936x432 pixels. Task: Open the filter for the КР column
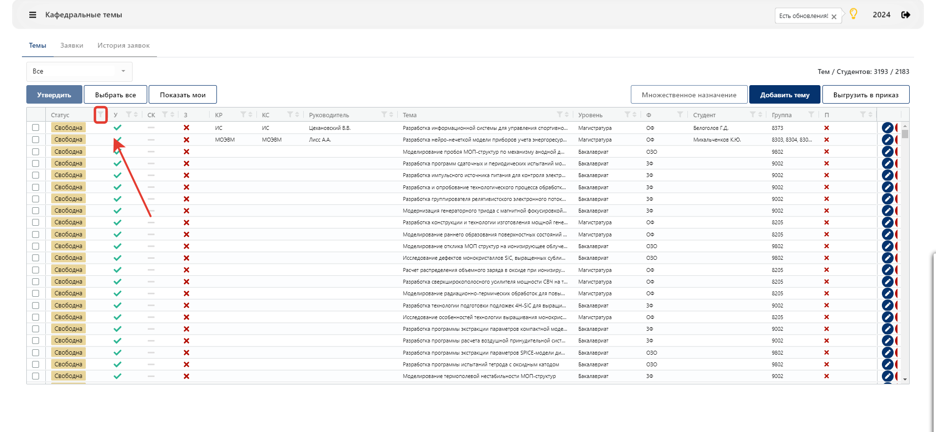tap(243, 115)
